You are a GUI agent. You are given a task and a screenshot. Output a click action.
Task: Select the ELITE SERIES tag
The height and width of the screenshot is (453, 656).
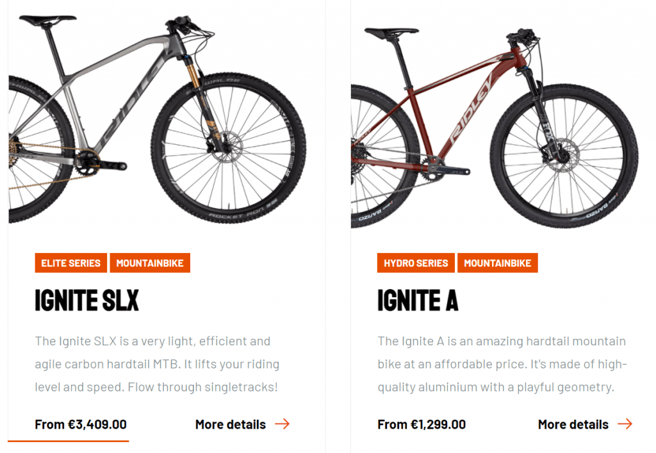[x=70, y=263]
